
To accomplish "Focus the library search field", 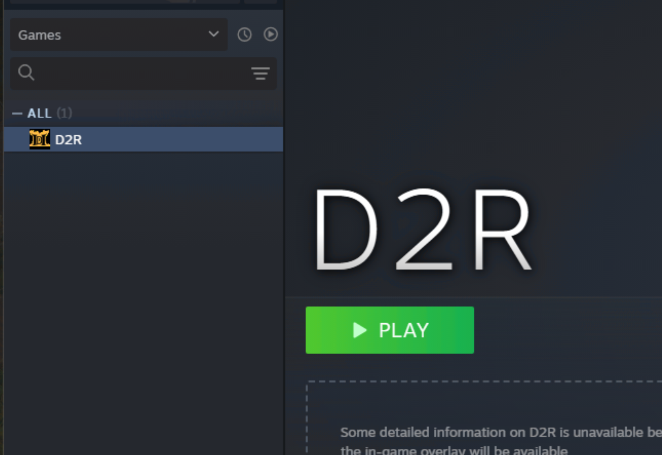I will tap(143, 73).
